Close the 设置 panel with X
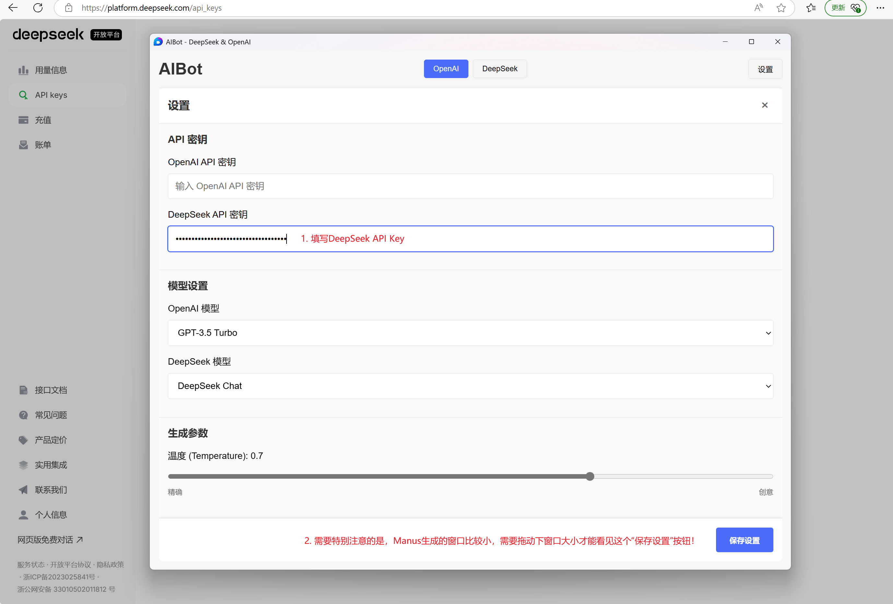This screenshot has height=604, width=893. point(765,105)
